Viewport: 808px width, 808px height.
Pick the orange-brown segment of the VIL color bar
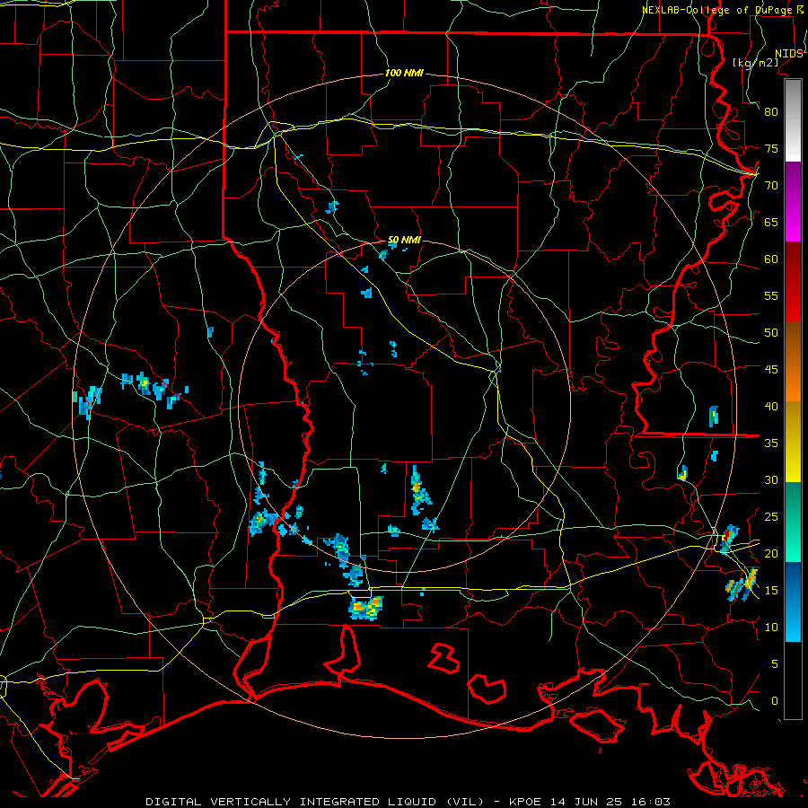click(x=793, y=362)
